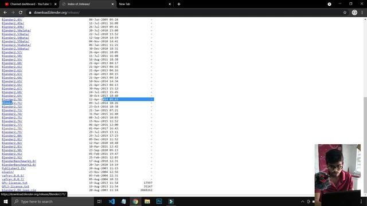
Task: Open the Blender2.69/ folder link
Action: tap(12, 96)
